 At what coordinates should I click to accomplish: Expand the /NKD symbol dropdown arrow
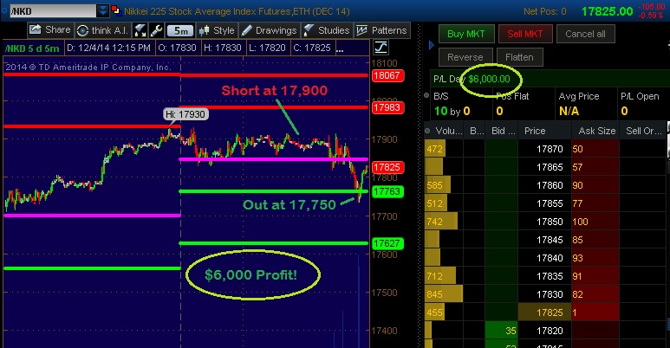point(103,11)
